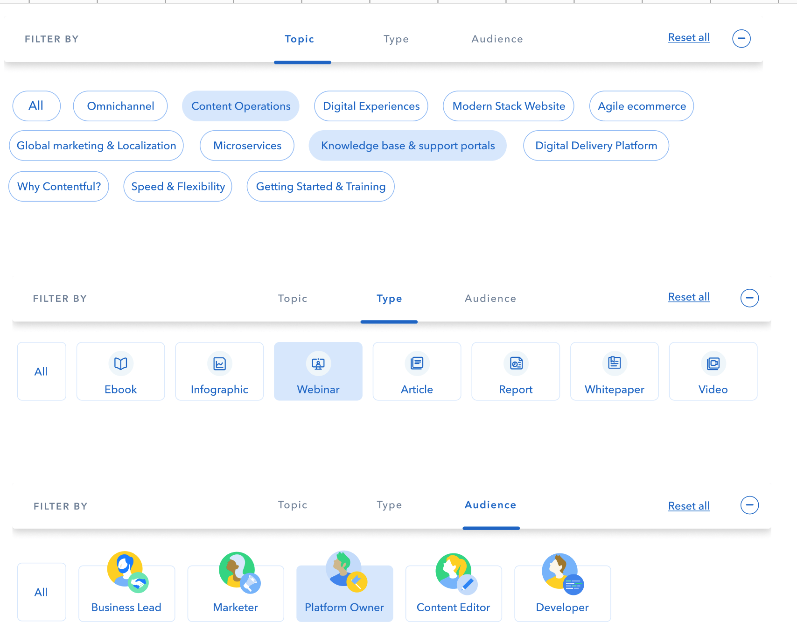Screen dimensions: 797x643
Task: Deselect the Content Operations topic filter
Action: coord(241,106)
